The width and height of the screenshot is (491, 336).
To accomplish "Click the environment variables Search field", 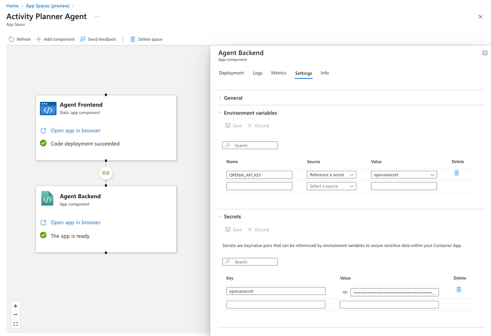I will [254, 146].
